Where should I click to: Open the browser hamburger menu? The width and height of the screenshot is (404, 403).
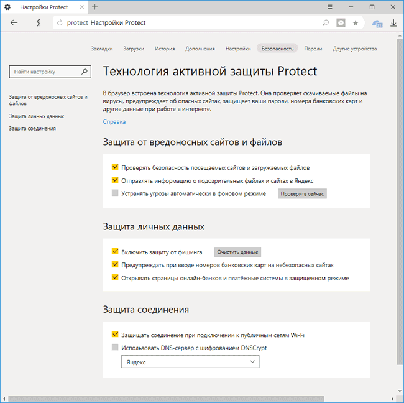[x=330, y=7]
